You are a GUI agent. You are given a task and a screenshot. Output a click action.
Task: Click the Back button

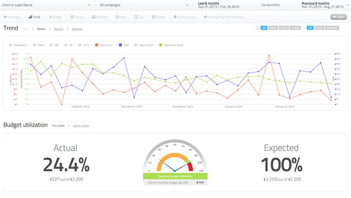[x=338, y=17]
